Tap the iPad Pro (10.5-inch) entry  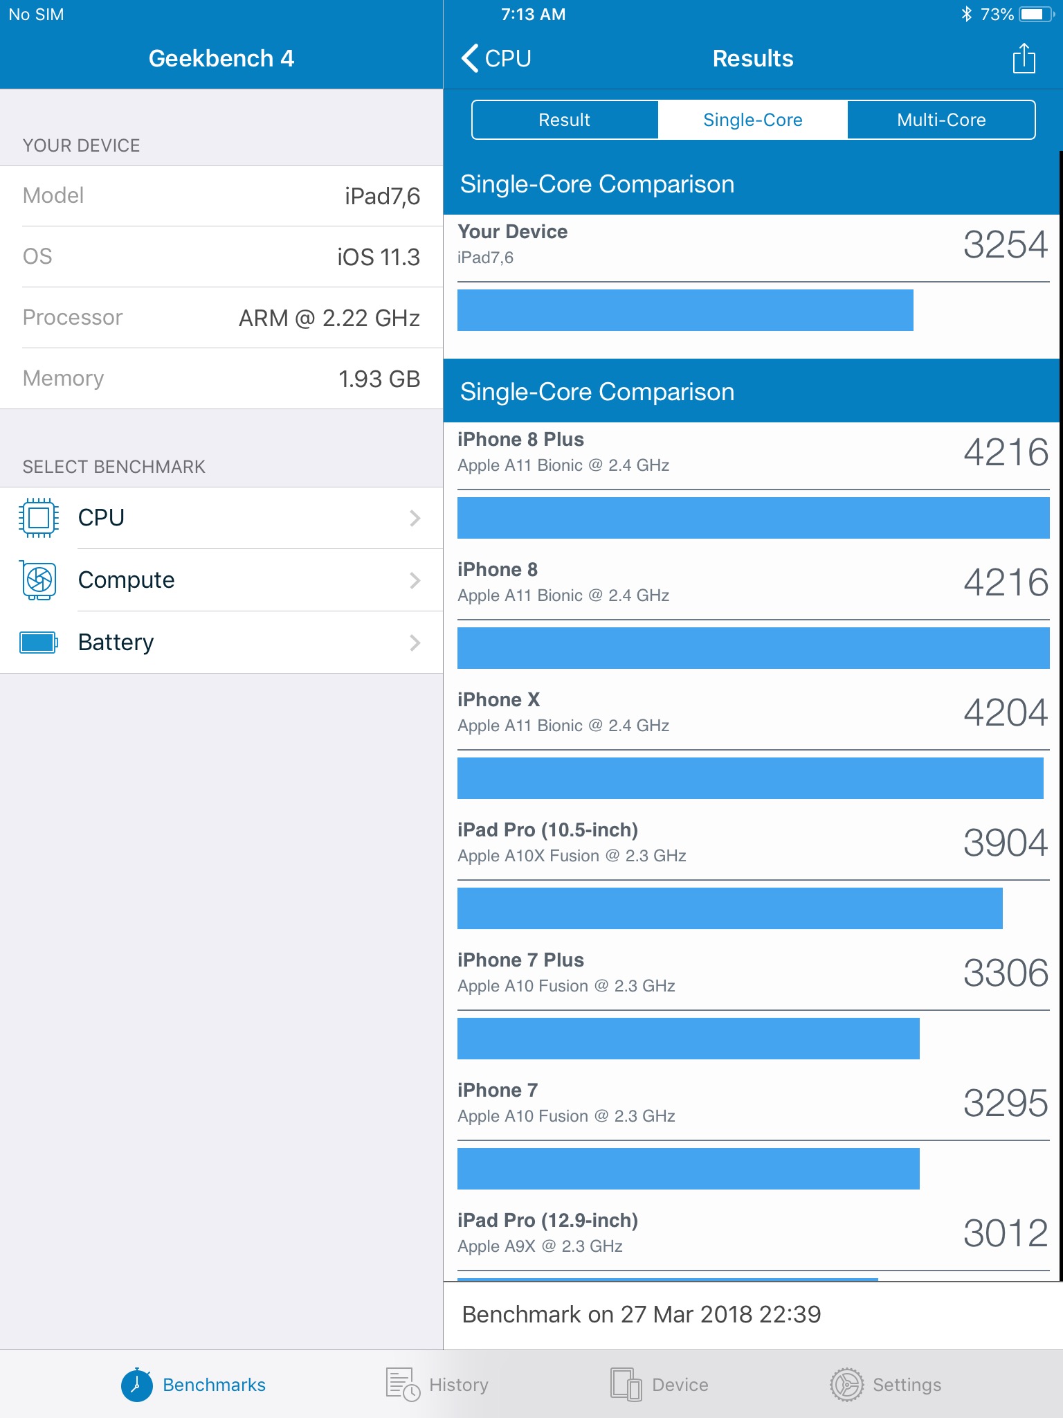pyautogui.click(x=753, y=843)
